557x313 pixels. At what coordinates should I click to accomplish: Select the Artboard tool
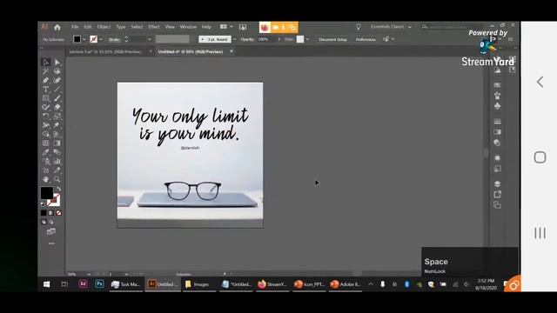(46, 170)
